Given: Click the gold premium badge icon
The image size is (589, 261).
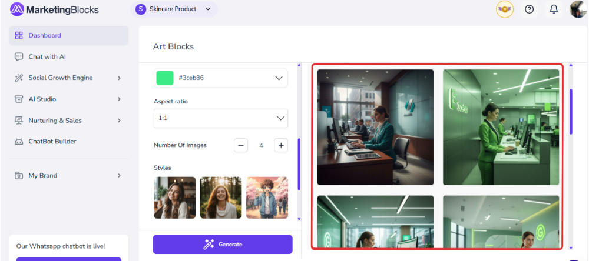Looking at the screenshot, I should (x=505, y=9).
